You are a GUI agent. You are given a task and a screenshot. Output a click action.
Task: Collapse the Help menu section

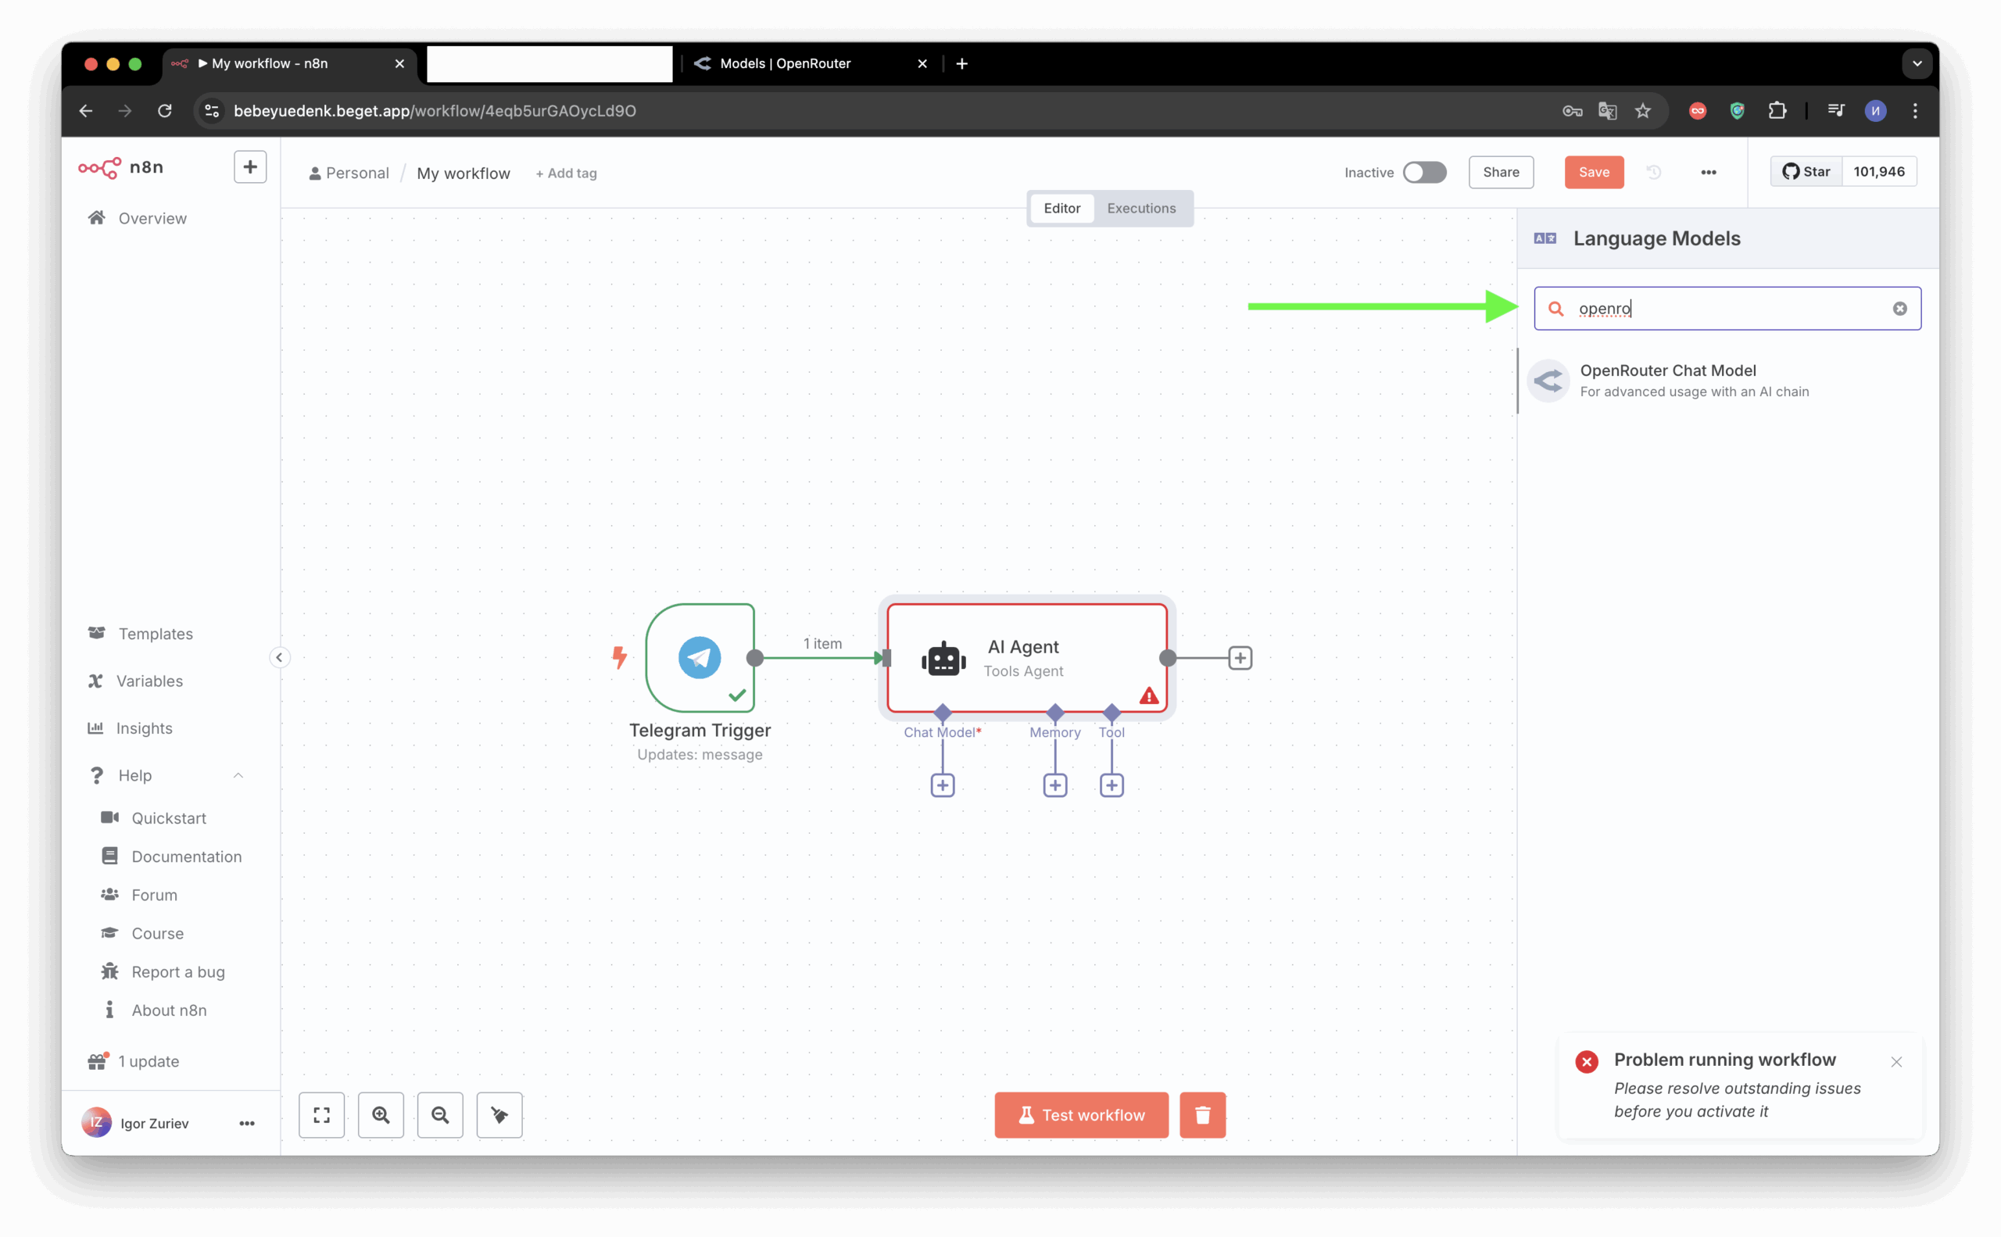coord(238,774)
